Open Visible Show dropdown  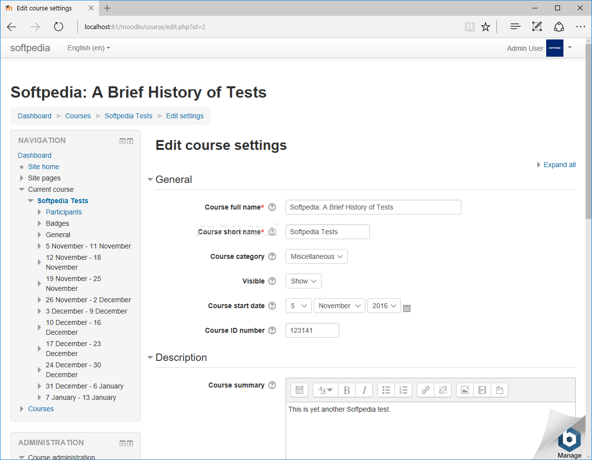(303, 281)
